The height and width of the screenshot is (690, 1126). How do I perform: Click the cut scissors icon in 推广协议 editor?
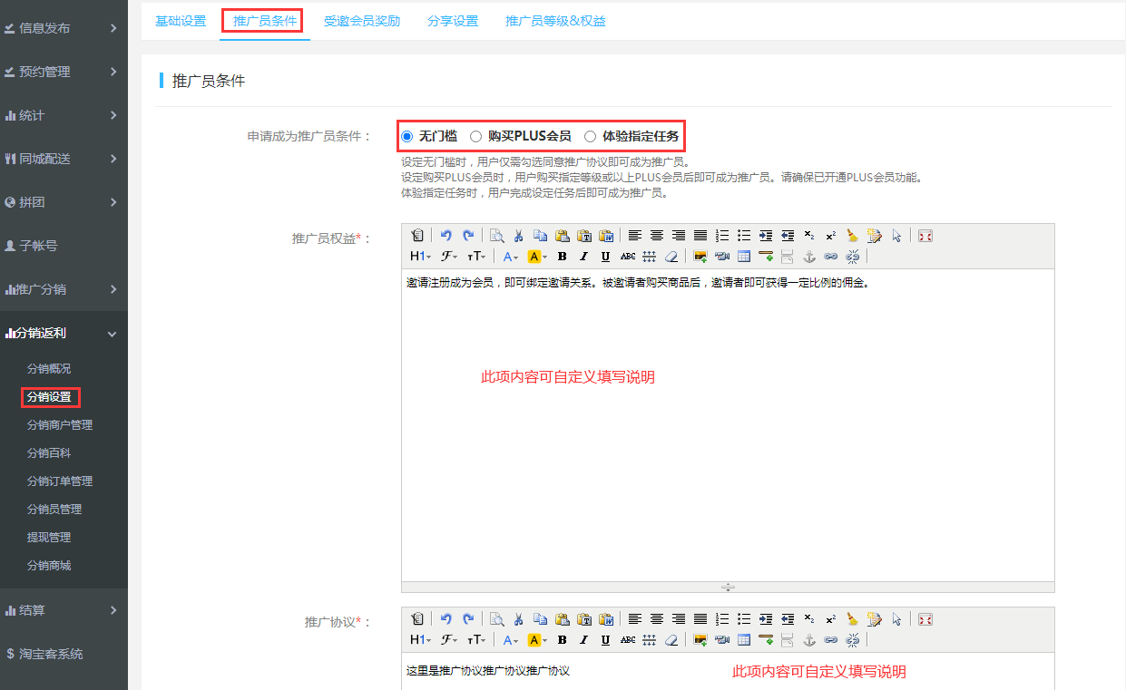click(518, 619)
